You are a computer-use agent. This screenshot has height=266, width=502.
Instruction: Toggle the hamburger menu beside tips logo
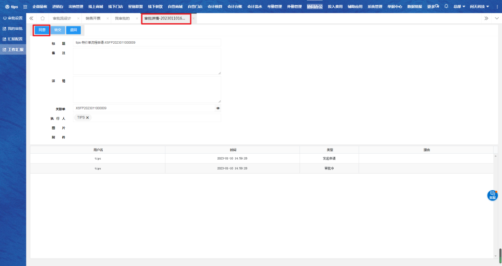(25, 6)
